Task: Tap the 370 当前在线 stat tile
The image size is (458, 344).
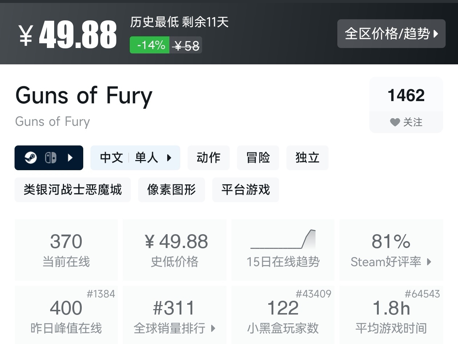Action: [66, 250]
